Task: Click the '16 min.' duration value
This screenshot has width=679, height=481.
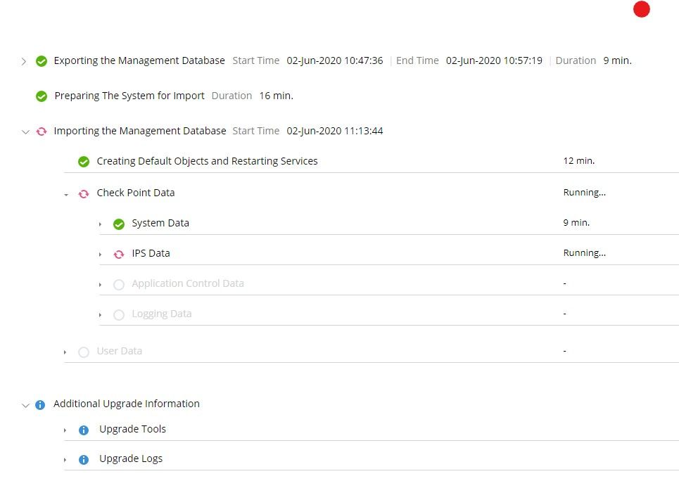Action: click(x=277, y=96)
